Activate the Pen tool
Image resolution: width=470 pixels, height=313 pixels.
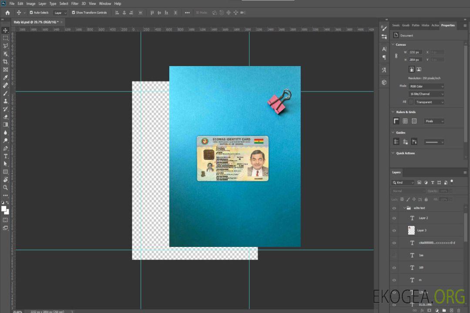point(5,148)
